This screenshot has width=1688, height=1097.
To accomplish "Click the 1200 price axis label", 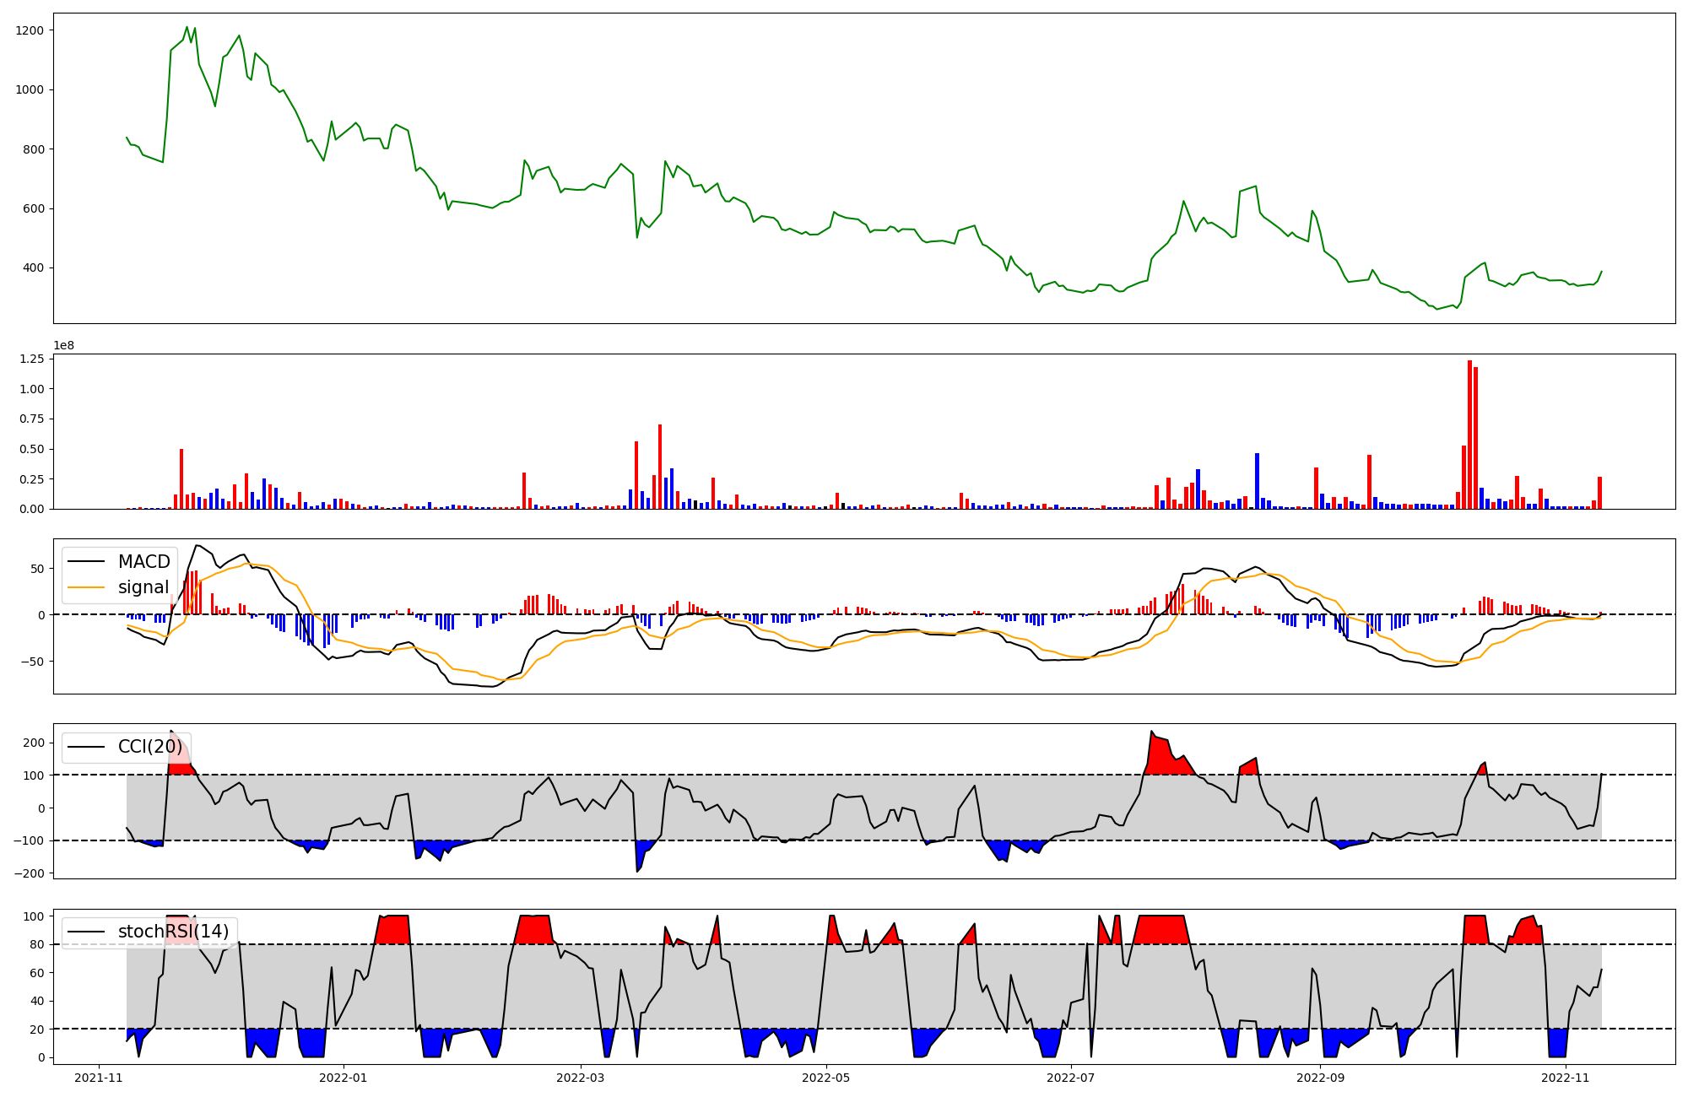I will click(x=30, y=30).
